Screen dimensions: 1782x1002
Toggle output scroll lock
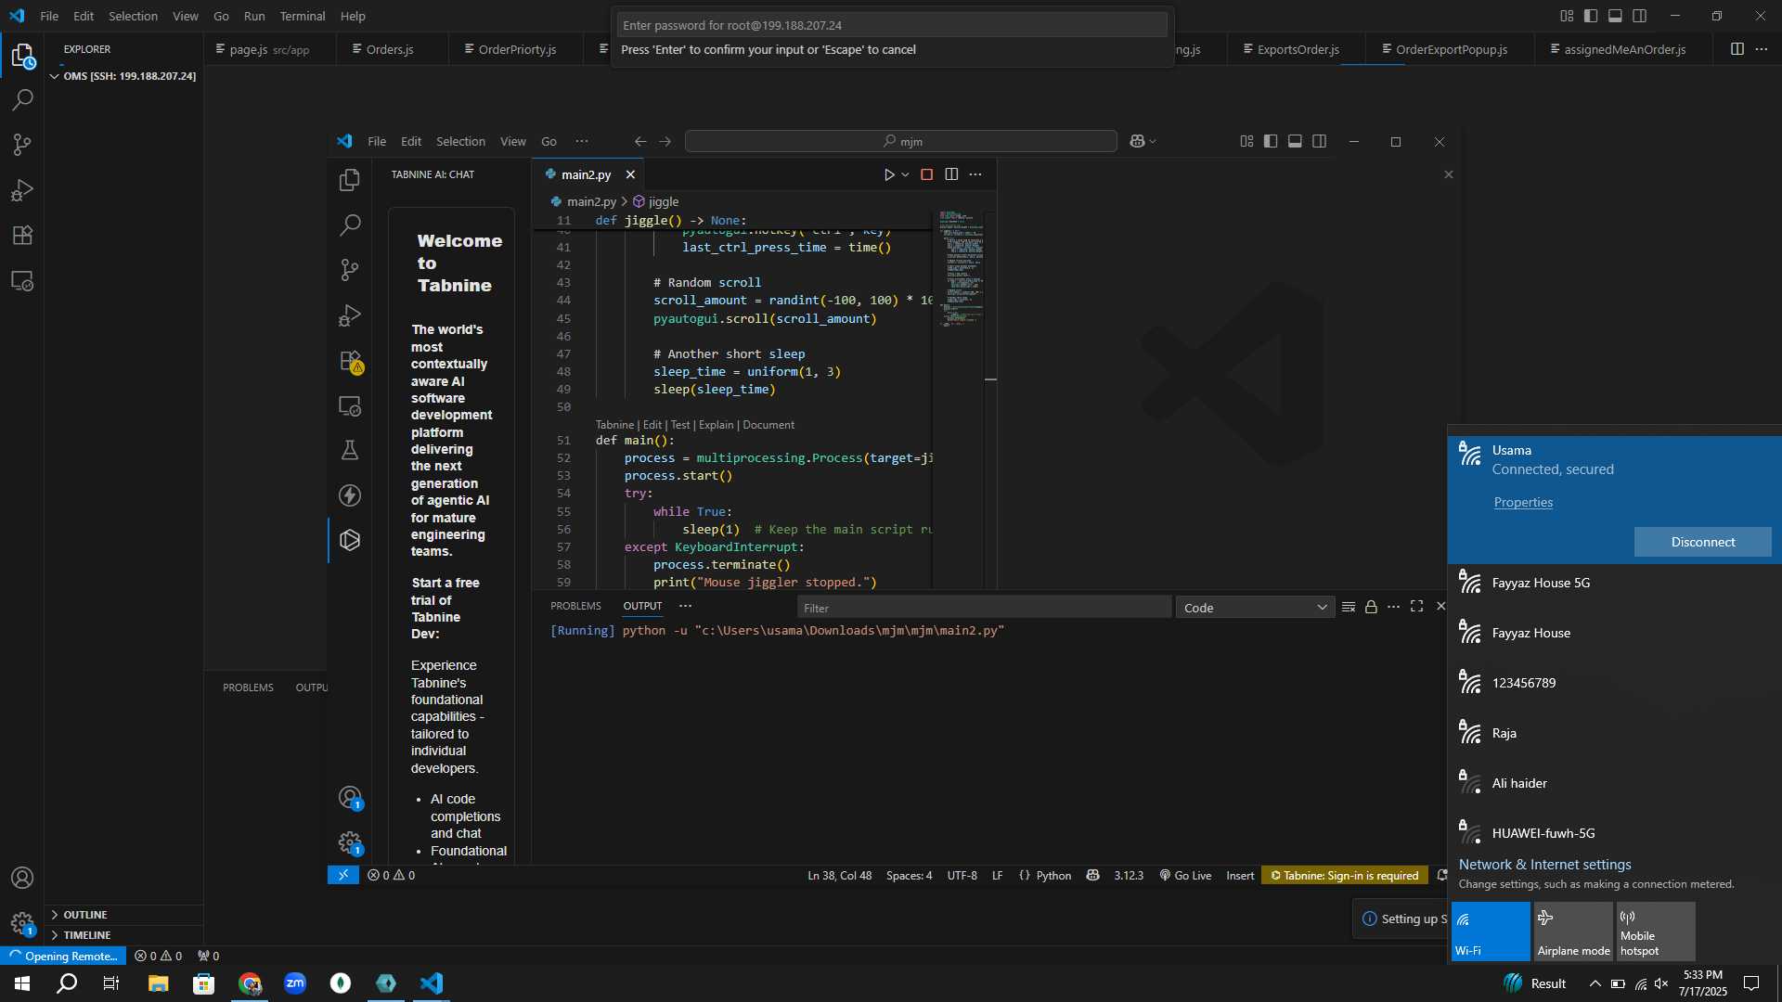(1371, 607)
